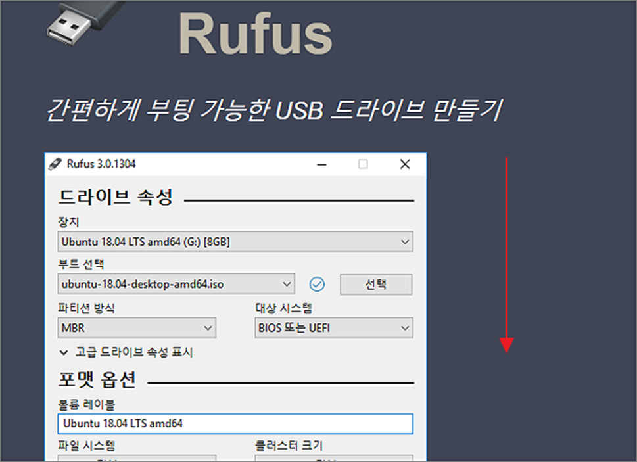
Task: Click the 포맷 옵션 section heading
Action: click(x=97, y=380)
